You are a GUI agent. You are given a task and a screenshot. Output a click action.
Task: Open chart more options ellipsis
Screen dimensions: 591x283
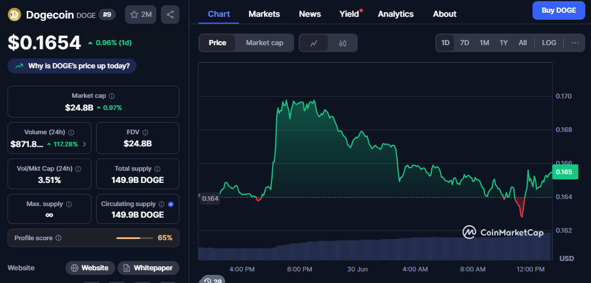tap(575, 43)
